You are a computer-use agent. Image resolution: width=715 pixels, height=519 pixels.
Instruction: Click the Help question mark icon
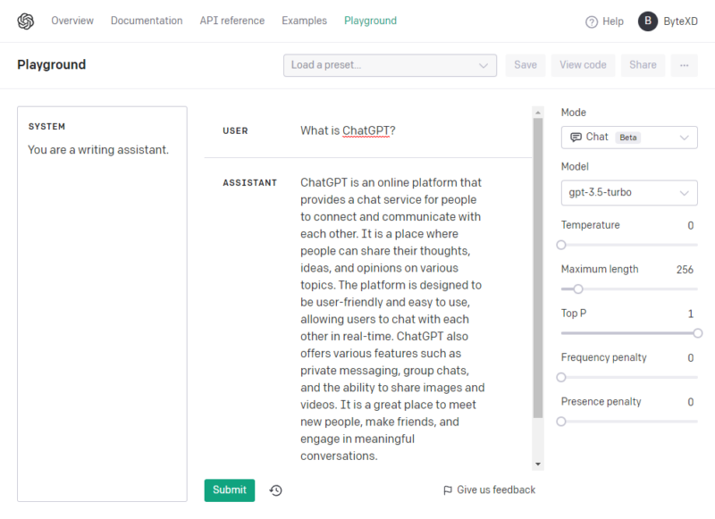click(592, 21)
